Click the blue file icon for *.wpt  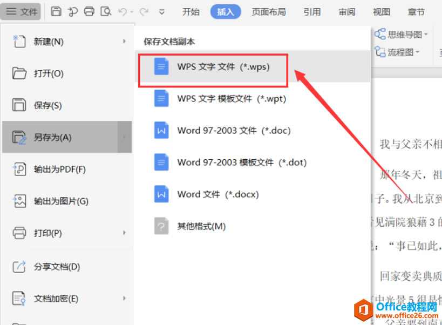click(x=161, y=98)
